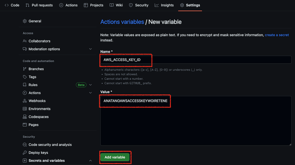The width and height of the screenshot is (295, 165).
Task: Open Pages settings via the browser icon
Action: tap(24, 125)
